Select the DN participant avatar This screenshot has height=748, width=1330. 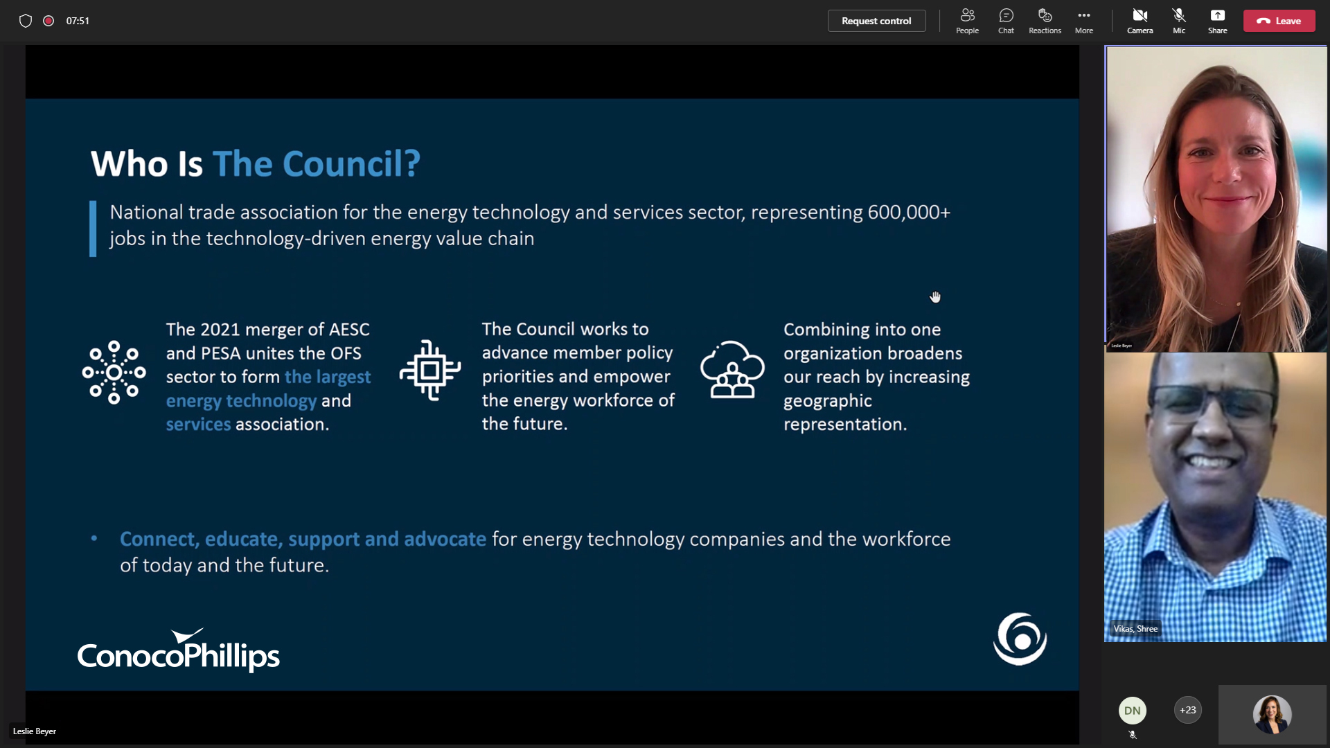tap(1132, 711)
